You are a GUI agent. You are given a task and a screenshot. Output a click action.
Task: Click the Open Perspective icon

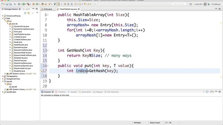point(191,4)
